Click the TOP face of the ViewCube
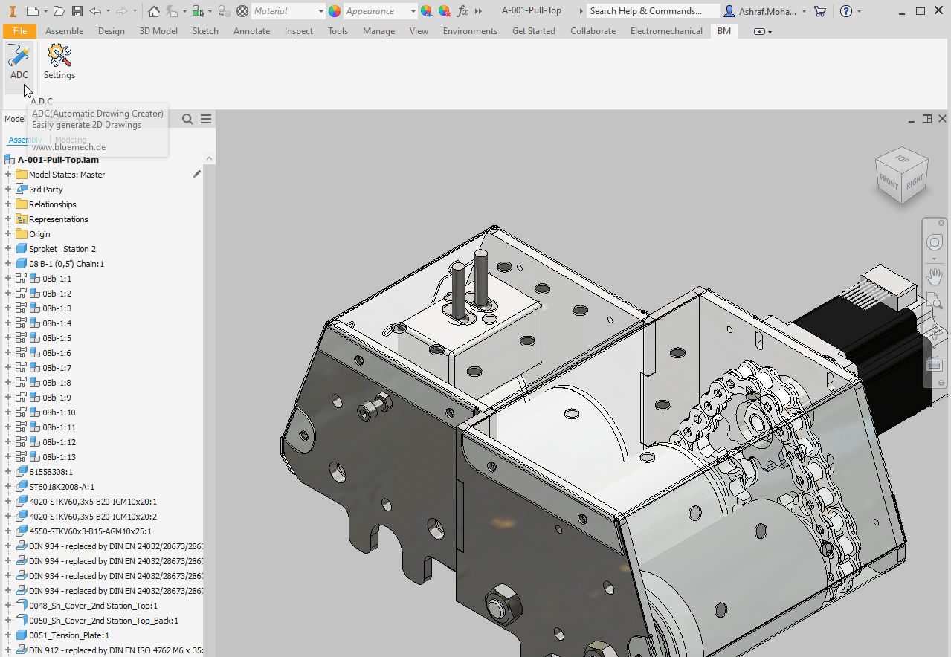 [x=902, y=158]
